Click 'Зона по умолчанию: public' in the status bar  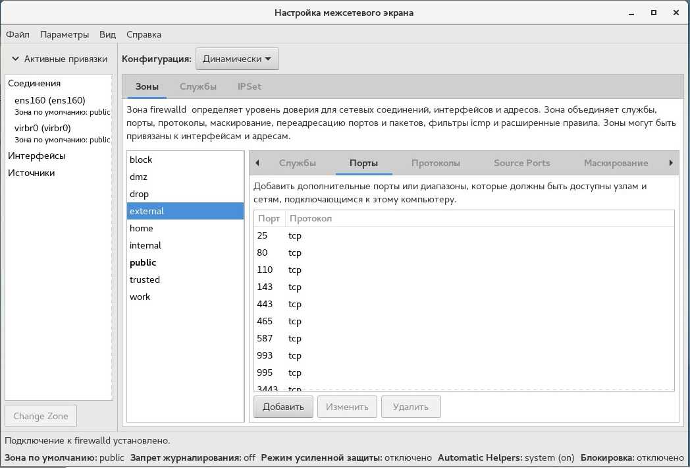(65, 457)
